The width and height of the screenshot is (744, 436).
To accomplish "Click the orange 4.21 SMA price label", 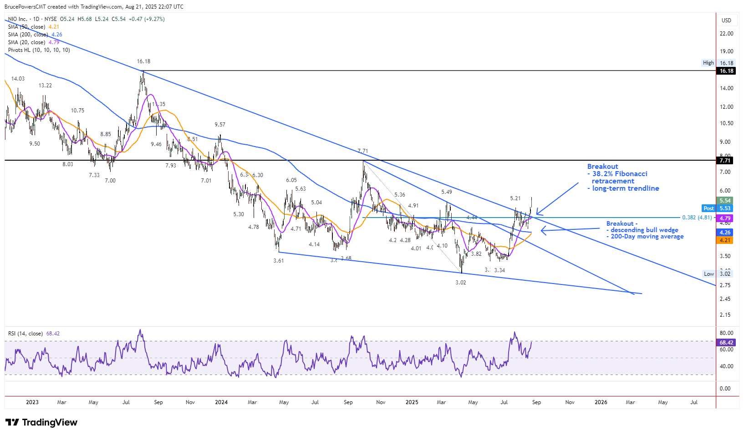I will [725, 240].
